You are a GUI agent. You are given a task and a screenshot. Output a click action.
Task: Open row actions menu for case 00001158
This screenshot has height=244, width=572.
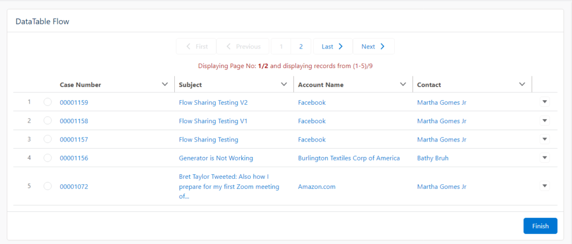[545, 120]
